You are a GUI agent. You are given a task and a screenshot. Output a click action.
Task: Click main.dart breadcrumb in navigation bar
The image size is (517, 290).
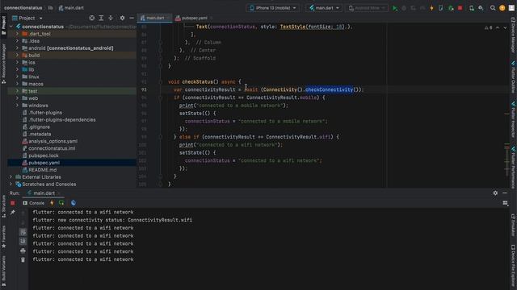(x=71, y=8)
